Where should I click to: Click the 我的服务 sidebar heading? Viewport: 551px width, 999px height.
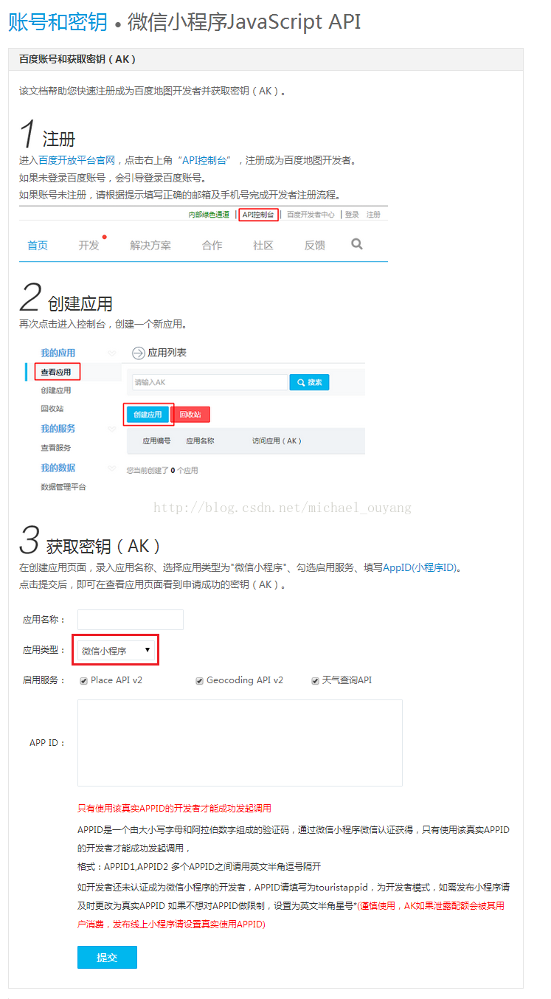tap(58, 429)
